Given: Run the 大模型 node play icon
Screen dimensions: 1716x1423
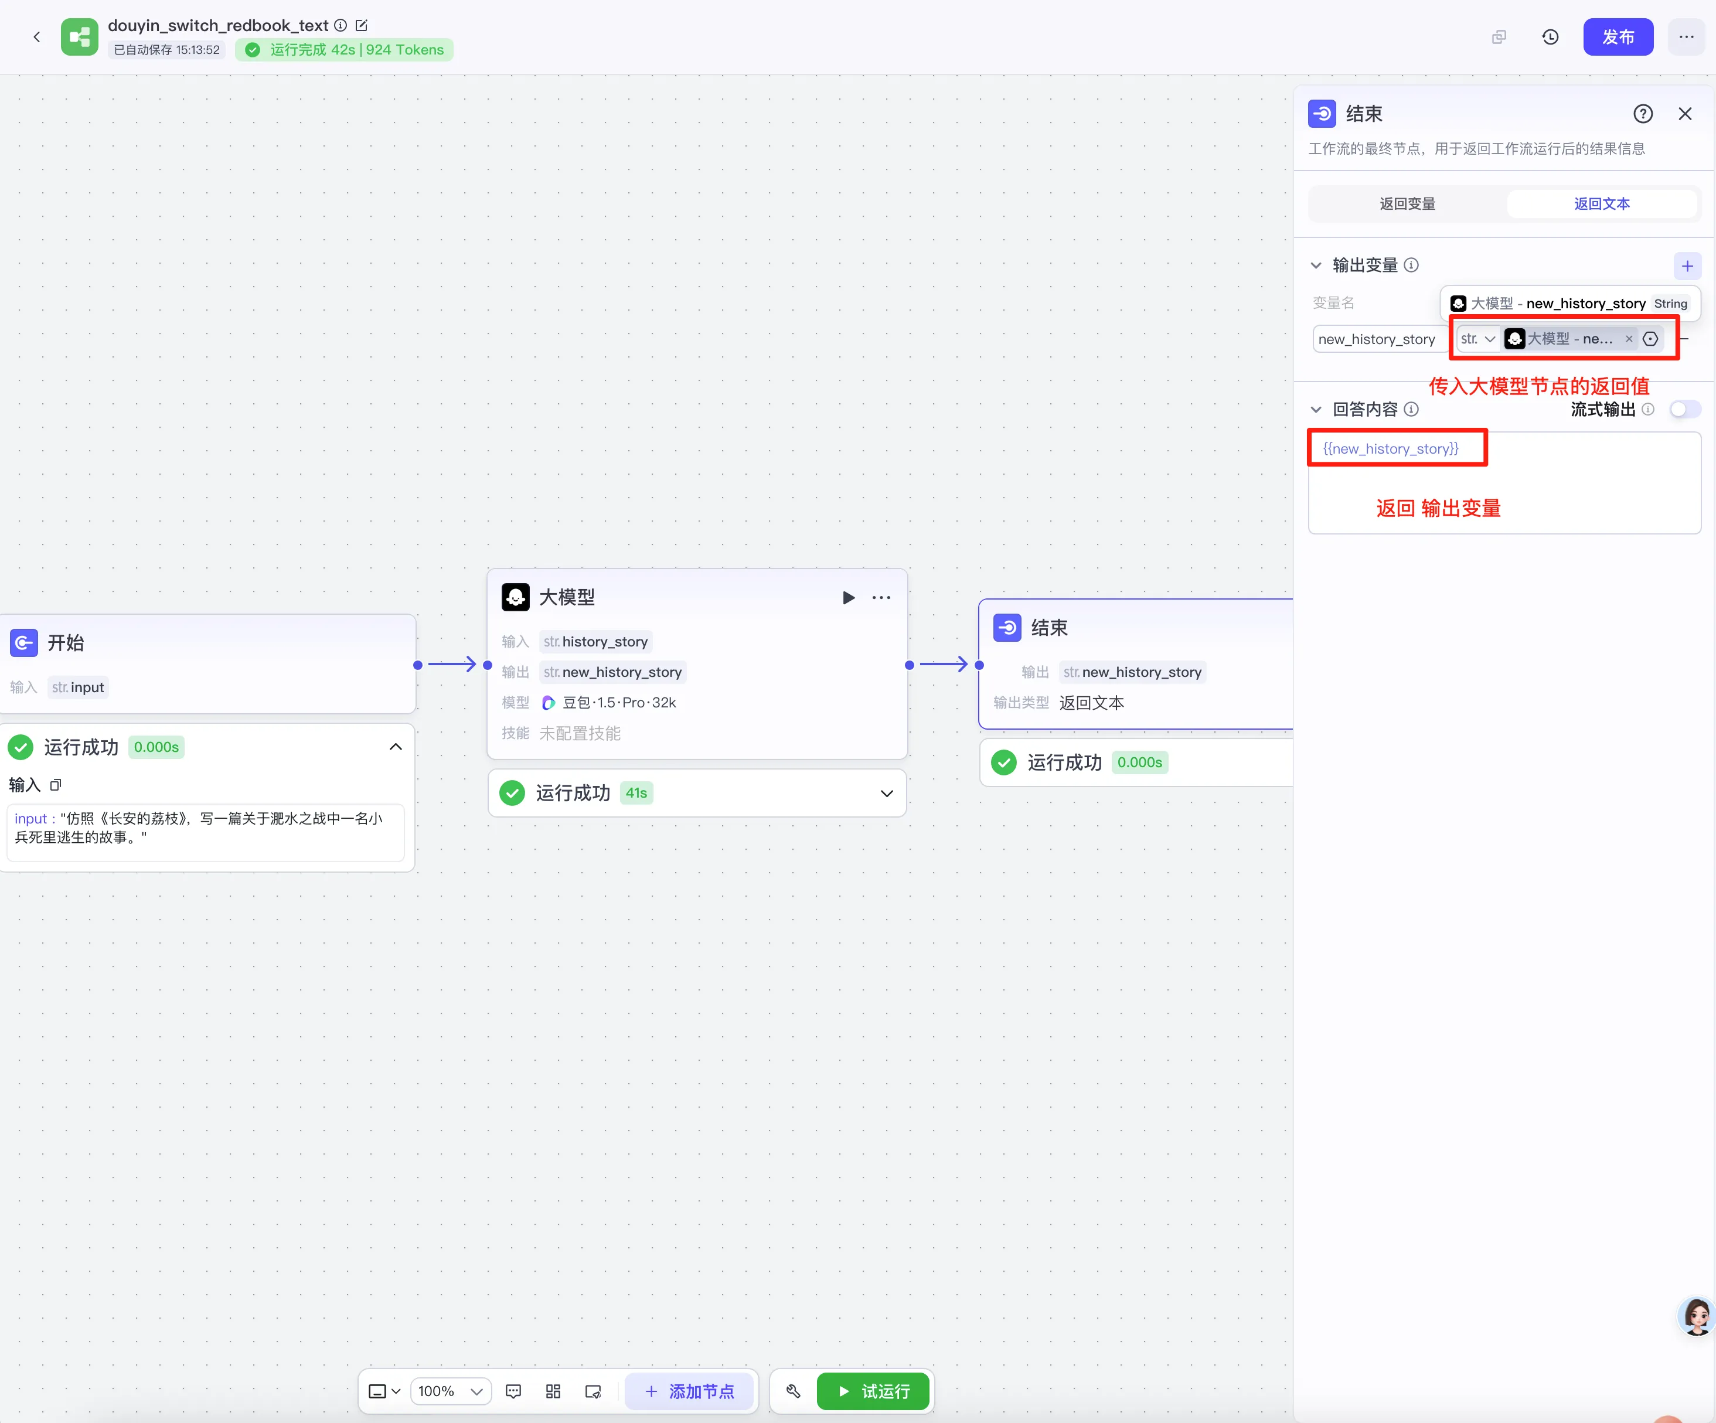Looking at the screenshot, I should [848, 597].
